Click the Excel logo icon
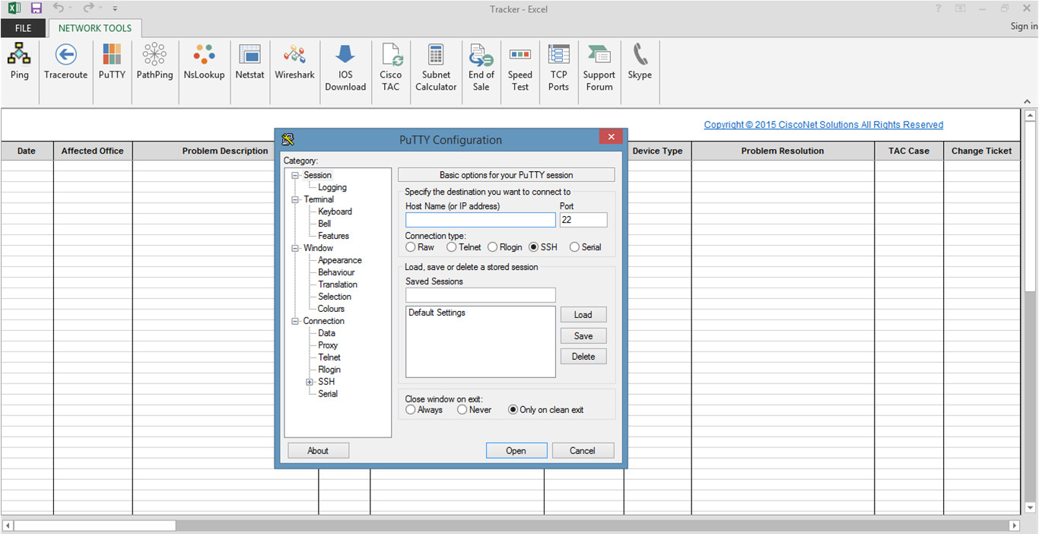Image resolution: width=1039 pixels, height=534 pixels. (x=14, y=8)
